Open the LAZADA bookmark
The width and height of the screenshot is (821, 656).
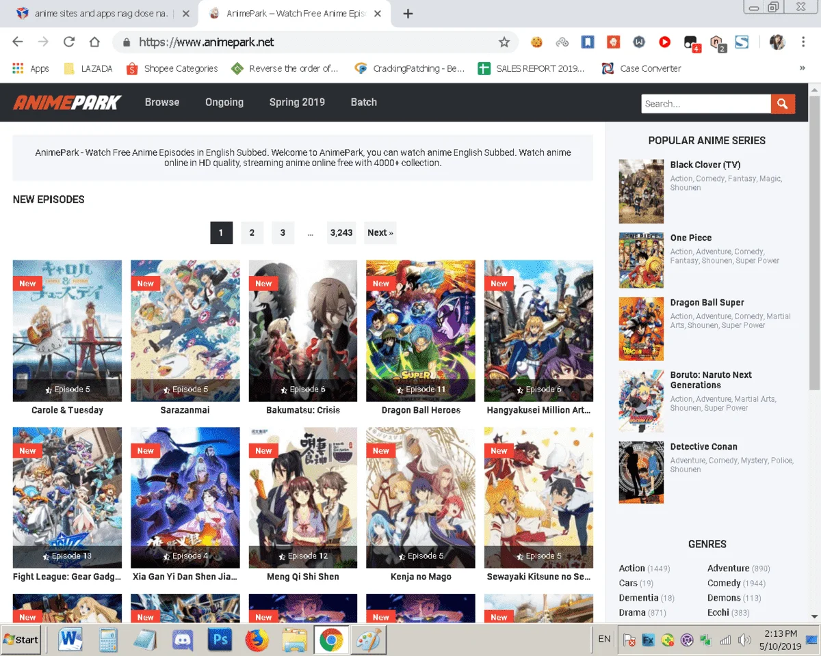(x=88, y=68)
